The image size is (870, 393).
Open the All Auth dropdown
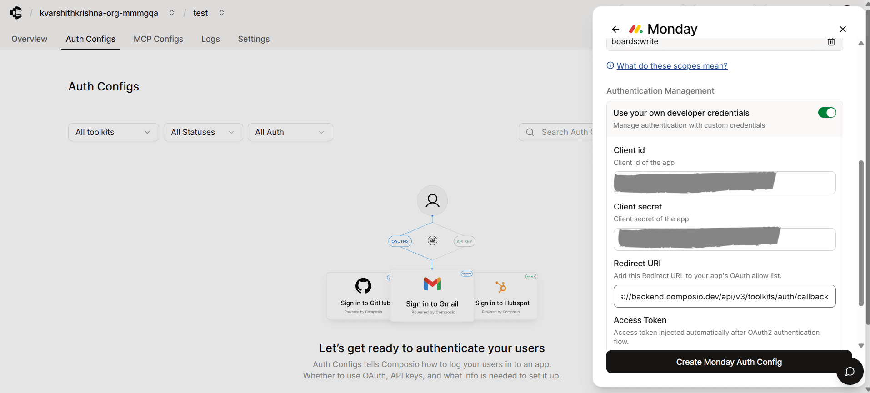point(290,132)
